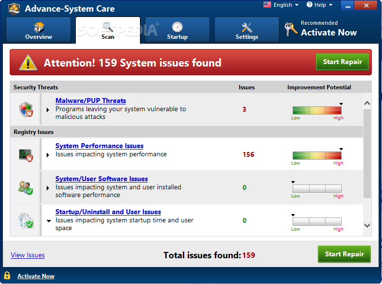Click the issues list scrollbar thumb

tap(367, 153)
